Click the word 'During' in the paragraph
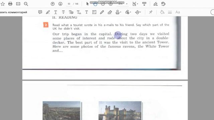Viewport: 214px width, 120px height. tap(121, 34)
